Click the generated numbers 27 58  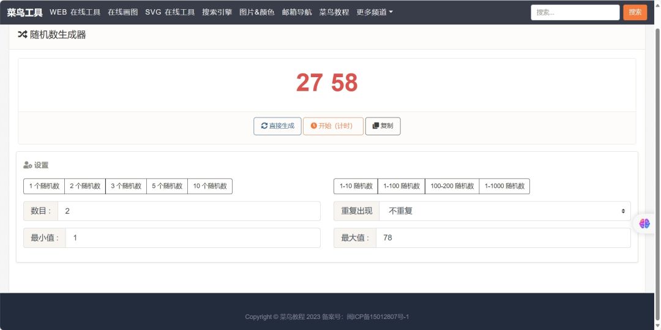tap(327, 83)
